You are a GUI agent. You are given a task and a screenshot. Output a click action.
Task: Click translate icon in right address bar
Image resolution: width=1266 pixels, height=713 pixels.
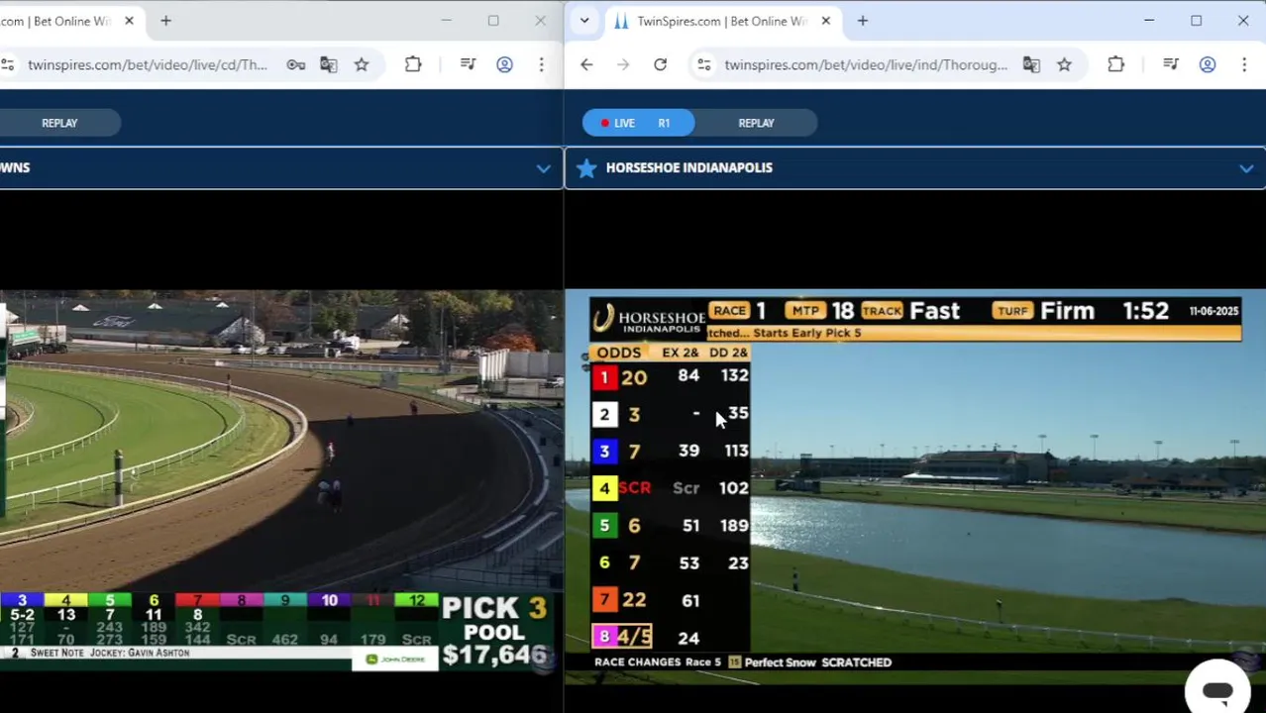tap(1031, 64)
